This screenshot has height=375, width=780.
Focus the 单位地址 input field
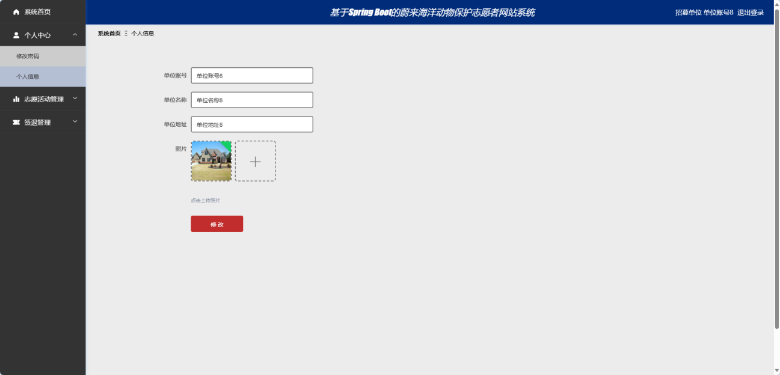(252, 124)
